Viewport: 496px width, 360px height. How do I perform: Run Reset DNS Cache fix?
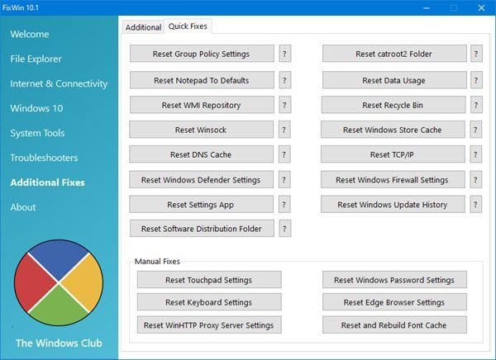tap(201, 154)
